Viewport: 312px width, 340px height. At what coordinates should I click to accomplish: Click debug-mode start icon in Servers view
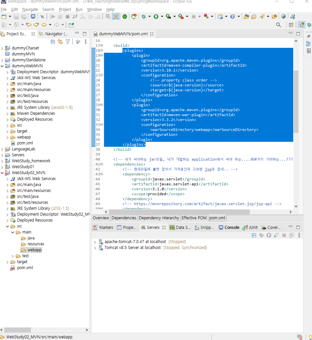point(261,235)
